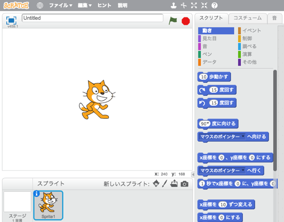Screen dimensions: 284x222
Task: Open マウスのポインター dropdown in へ行く block
Action: [243, 170]
